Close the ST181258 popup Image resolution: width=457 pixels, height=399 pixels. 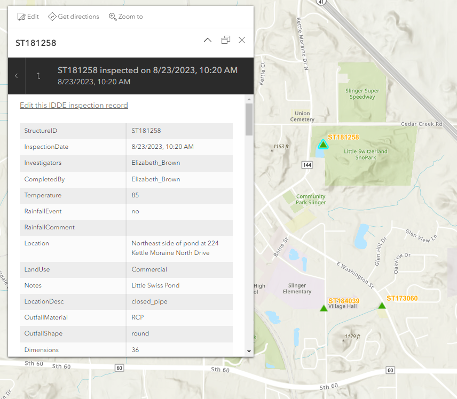242,40
